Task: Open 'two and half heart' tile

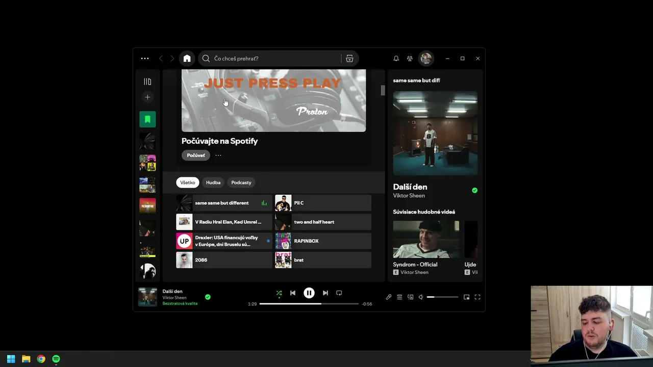Action: pyautogui.click(x=323, y=222)
